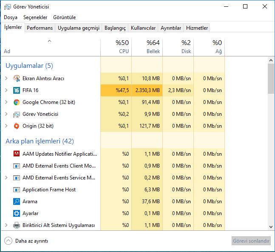Click the Origin orange icon
The height and width of the screenshot is (252, 275).
17,126
